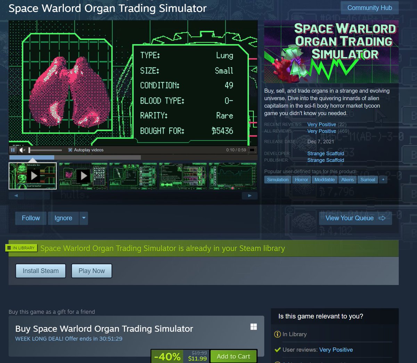Open the recent reviews Very Positive link
417x363 pixels.
[321, 124]
